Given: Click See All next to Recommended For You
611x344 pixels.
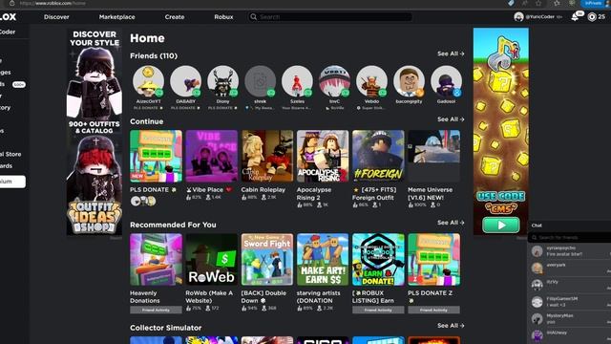Looking at the screenshot, I should 451,223.
